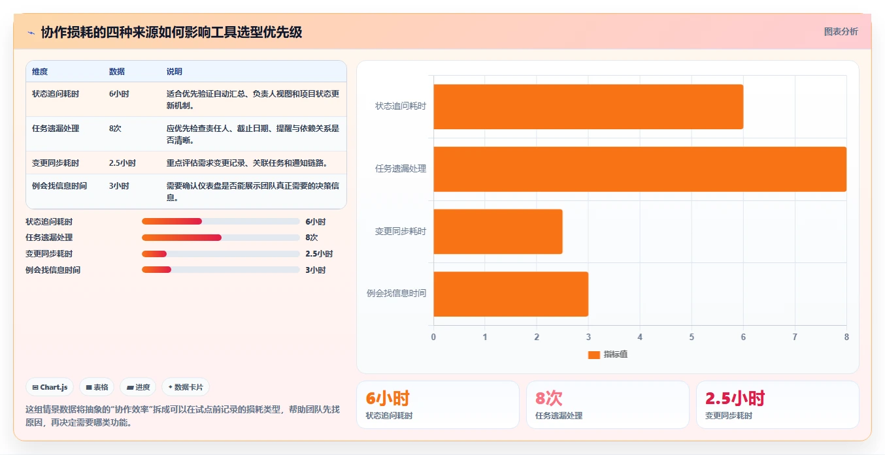This screenshot has height=455, width=885.
Task: Click the 例会找信息时间 progress bar
Action: coord(220,270)
